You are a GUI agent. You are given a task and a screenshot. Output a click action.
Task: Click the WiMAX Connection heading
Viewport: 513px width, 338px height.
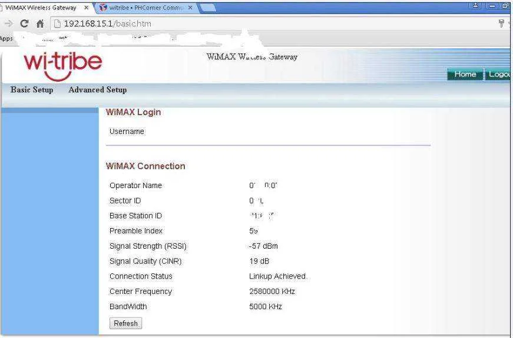tap(145, 166)
